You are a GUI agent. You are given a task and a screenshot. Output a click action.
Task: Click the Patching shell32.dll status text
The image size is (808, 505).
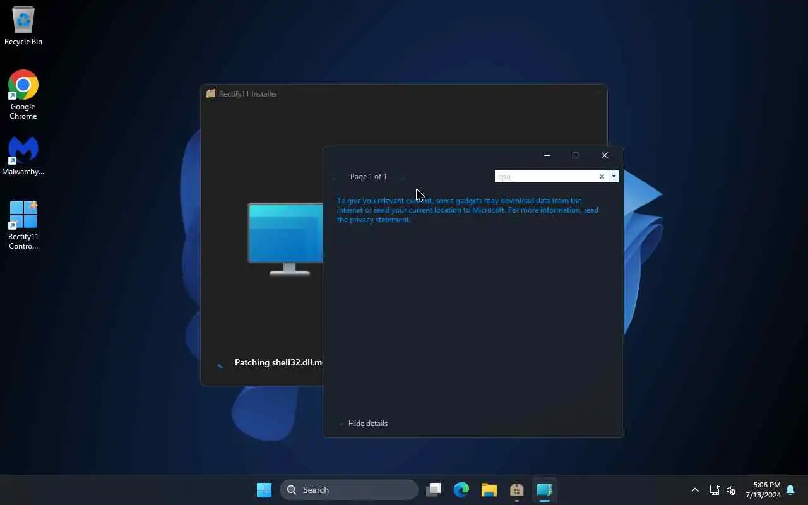coord(278,362)
